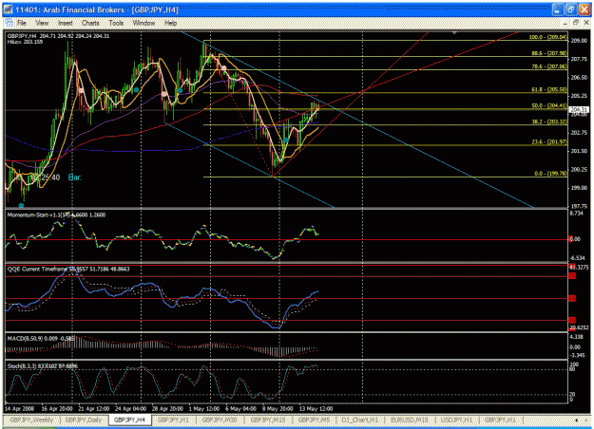Click the 197.75 price scale value
This screenshot has width=594, height=429.
click(579, 206)
